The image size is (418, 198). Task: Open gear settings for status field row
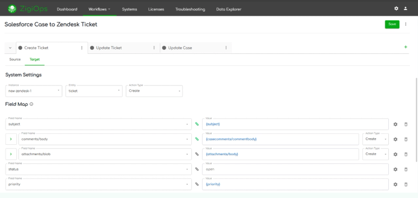coord(395,169)
